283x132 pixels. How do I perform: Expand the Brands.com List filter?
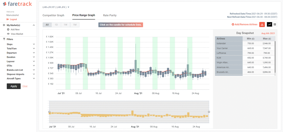[34, 70]
